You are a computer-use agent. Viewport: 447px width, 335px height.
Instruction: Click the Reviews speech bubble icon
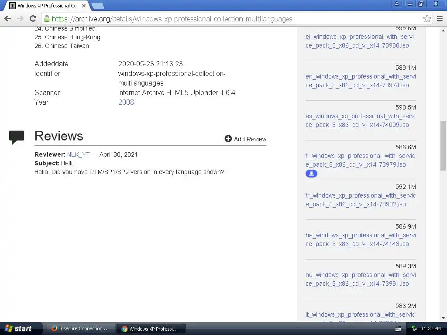pos(17,137)
